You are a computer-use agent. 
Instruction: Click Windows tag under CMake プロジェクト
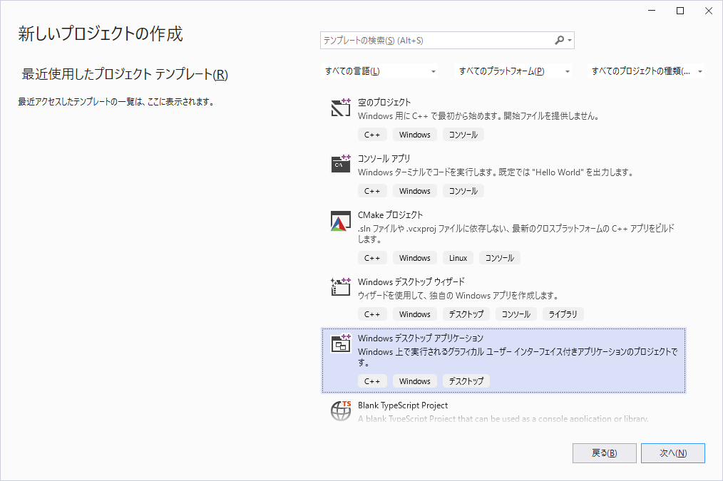coord(414,258)
